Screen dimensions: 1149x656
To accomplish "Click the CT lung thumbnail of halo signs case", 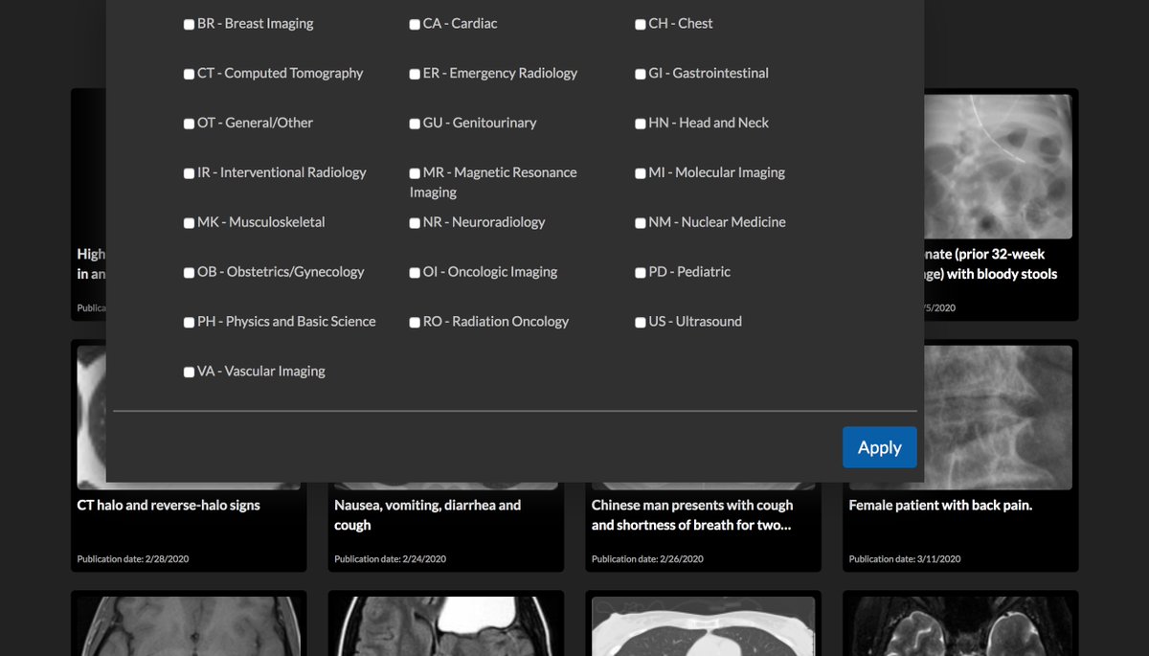I will tap(92, 418).
